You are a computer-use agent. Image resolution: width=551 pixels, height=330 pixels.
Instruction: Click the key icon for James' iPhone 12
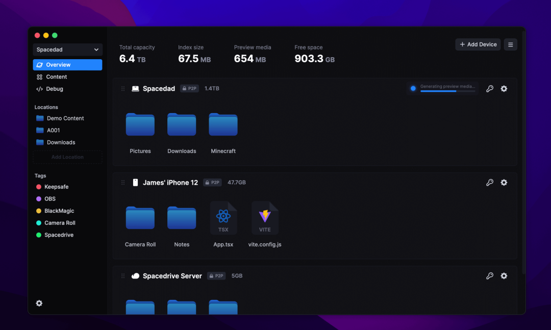point(489,183)
